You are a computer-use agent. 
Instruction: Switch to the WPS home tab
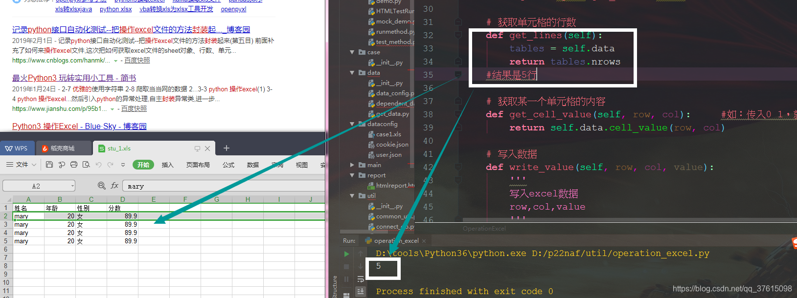17,148
